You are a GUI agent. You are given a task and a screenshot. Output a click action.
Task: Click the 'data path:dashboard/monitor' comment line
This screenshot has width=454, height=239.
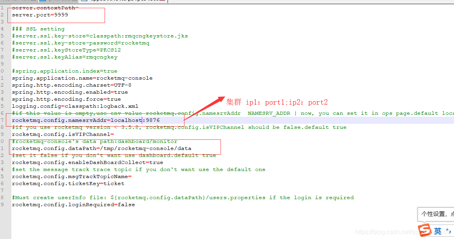tap(94, 141)
